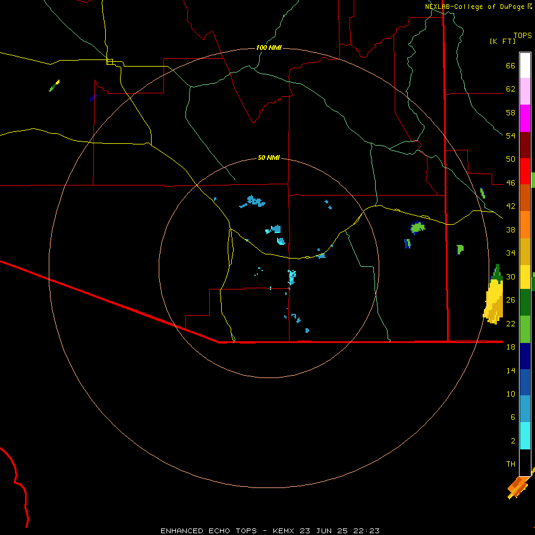Click the small navy echo in upper left
This screenshot has height=535, width=535.
(x=93, y=98)
